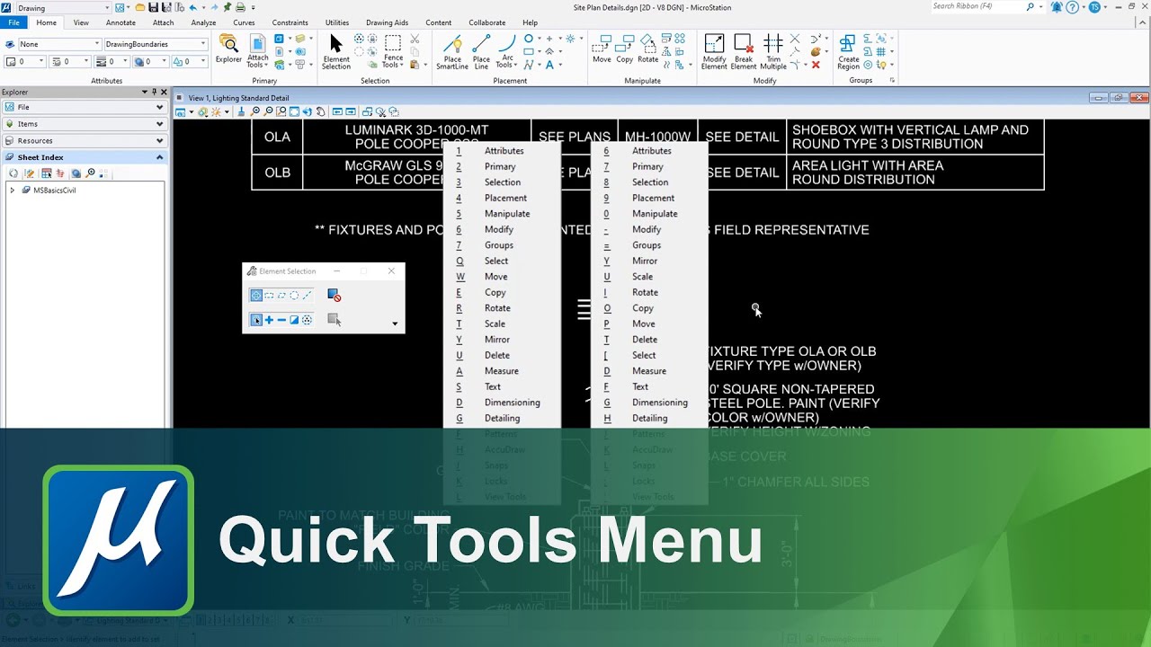Toggle Individual selection method in Element Selection

(256, 295)
